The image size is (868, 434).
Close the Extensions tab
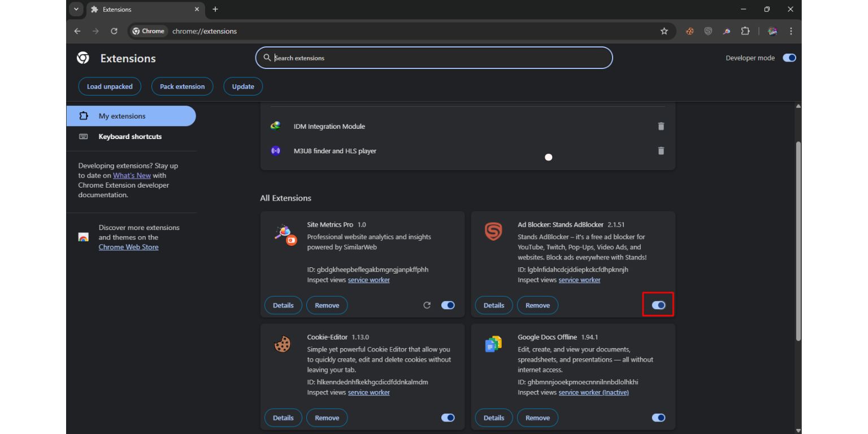pyautogui.click(x=197, y=9)
